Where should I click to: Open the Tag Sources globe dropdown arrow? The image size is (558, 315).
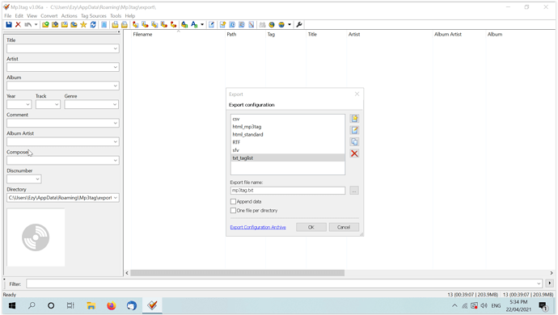pyautogui.click(x=290, y=24)
